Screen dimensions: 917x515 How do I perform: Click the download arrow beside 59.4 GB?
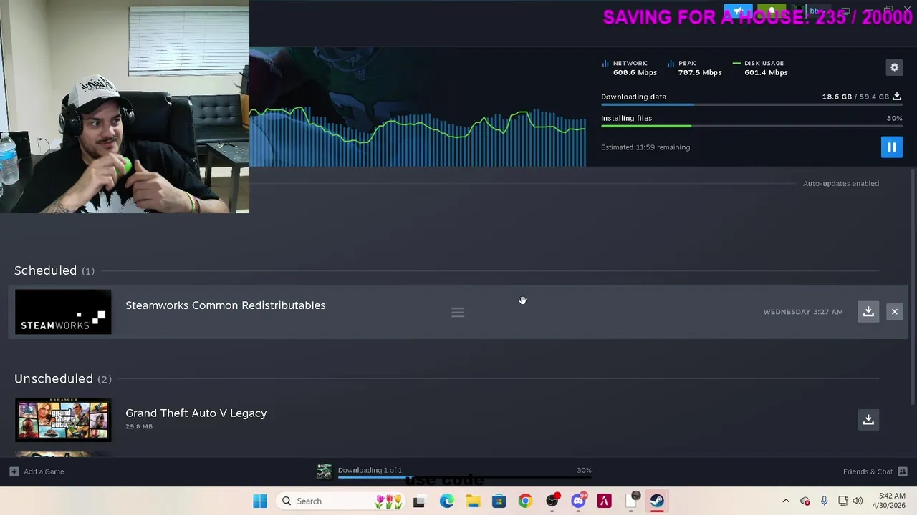(x=897, y=97)
